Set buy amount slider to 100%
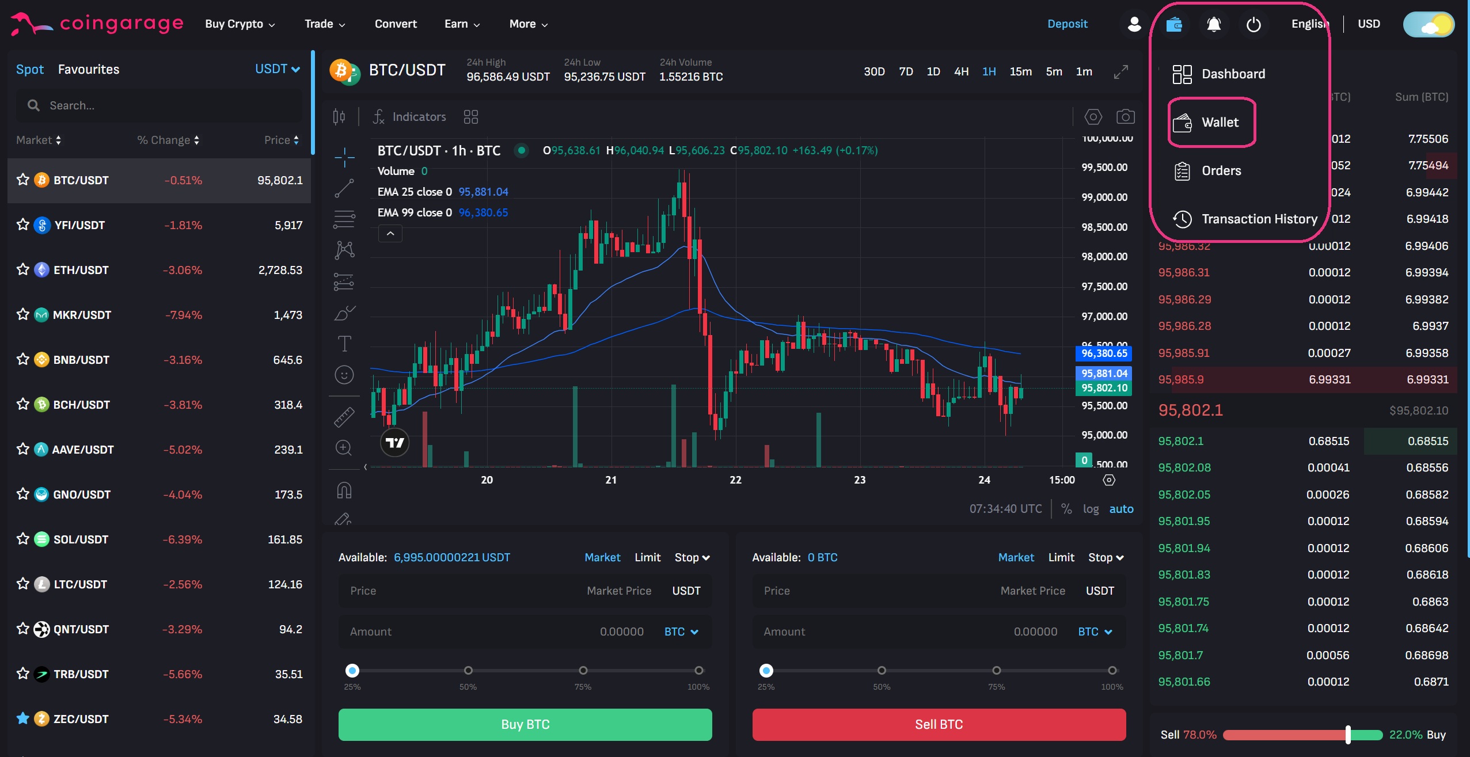The image size is (1470, 757). pos(698,670)
